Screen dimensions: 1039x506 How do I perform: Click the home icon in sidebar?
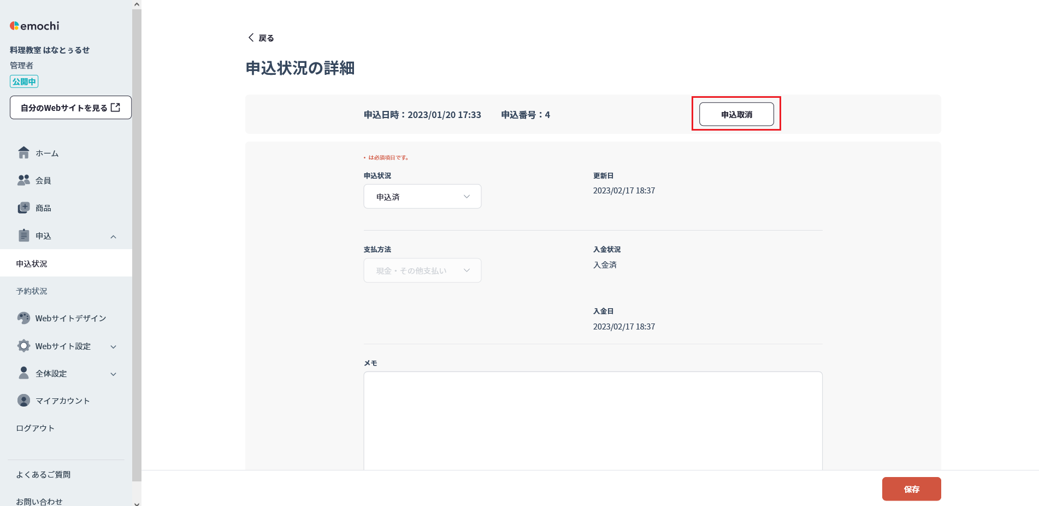[x=23, y=152]
